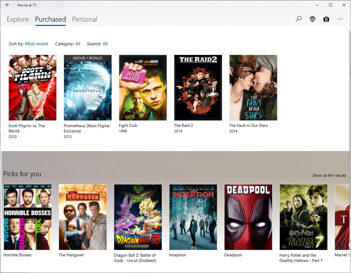Close the Movies & TV window
Screen dimensions: 351x273
click(344, 5)
